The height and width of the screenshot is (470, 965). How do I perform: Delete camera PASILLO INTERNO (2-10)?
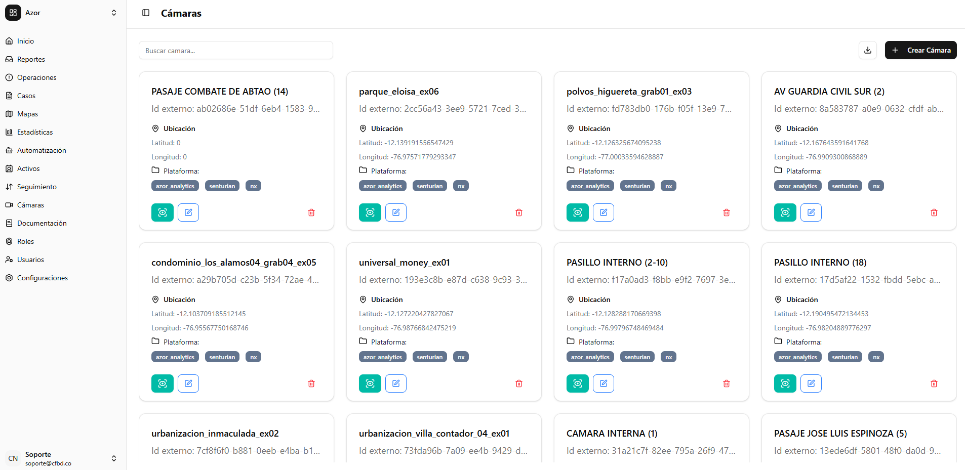click(x=727, y=383)
